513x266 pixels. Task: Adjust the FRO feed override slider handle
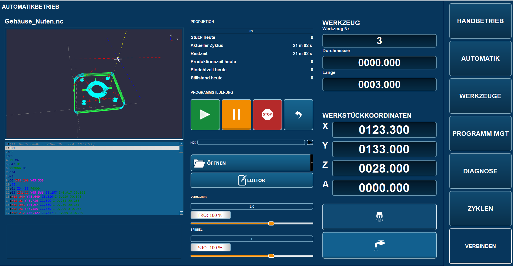coord(271,223)
